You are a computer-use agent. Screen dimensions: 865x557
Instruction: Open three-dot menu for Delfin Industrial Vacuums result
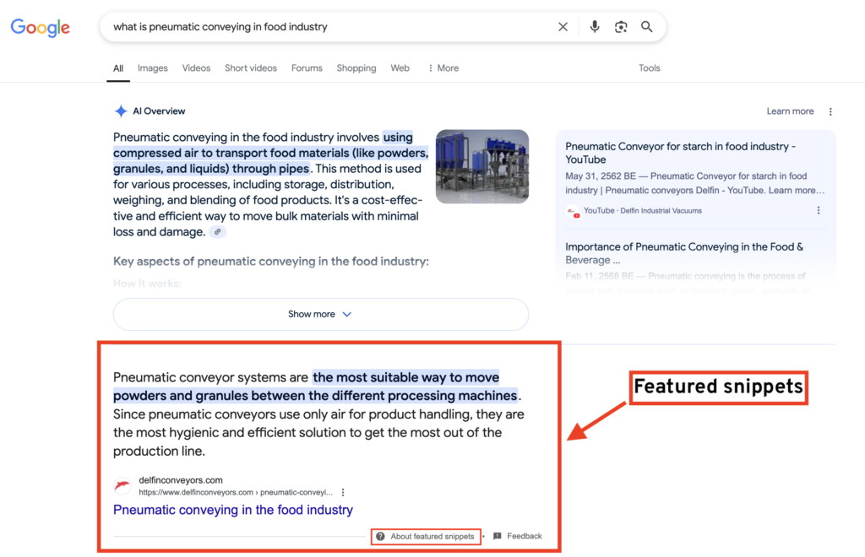click(818, 210)
